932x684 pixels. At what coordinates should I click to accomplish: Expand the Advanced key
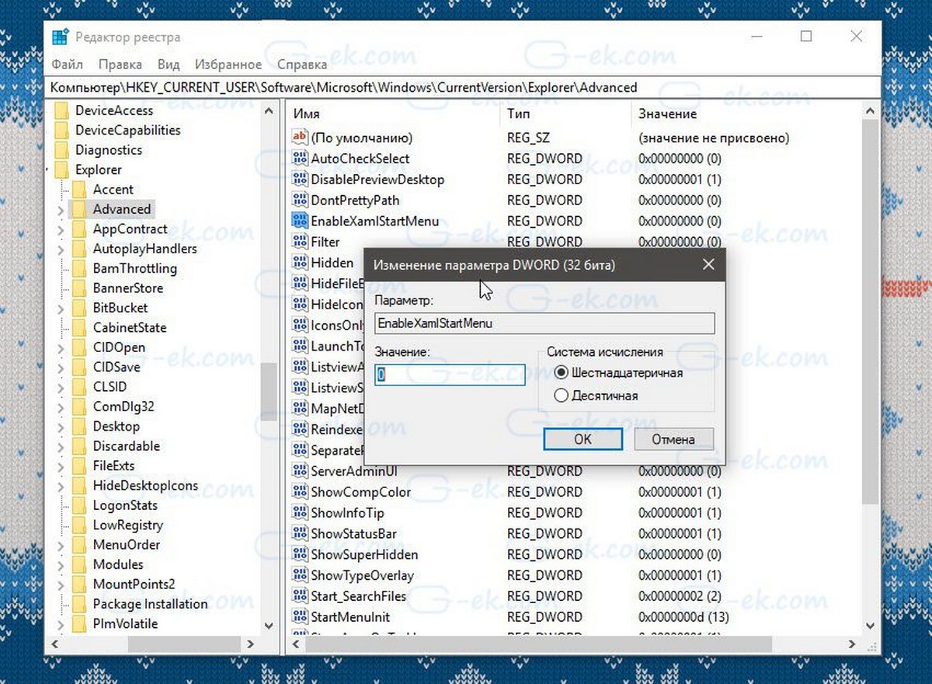[61, 209]
